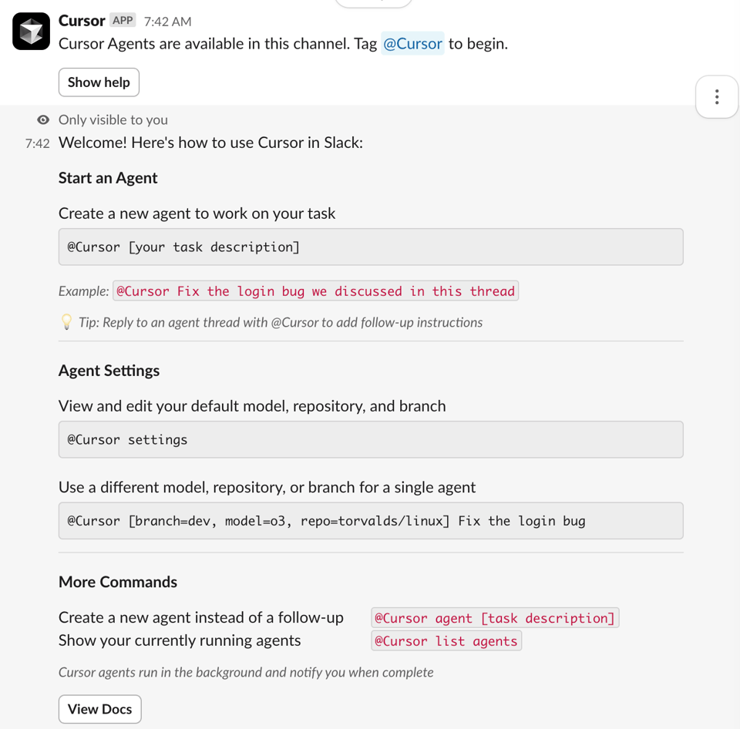Click the Cursor app avatar icon
The height and width of the screenshot is (729, 740).
(31, 32)
